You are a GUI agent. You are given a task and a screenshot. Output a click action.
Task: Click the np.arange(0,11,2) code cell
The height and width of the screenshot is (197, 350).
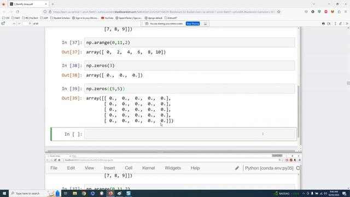click(190, 43)
